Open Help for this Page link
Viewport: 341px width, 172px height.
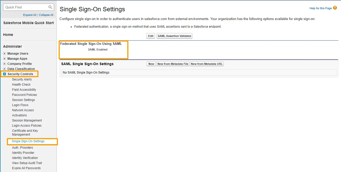(x=321, y=8)
